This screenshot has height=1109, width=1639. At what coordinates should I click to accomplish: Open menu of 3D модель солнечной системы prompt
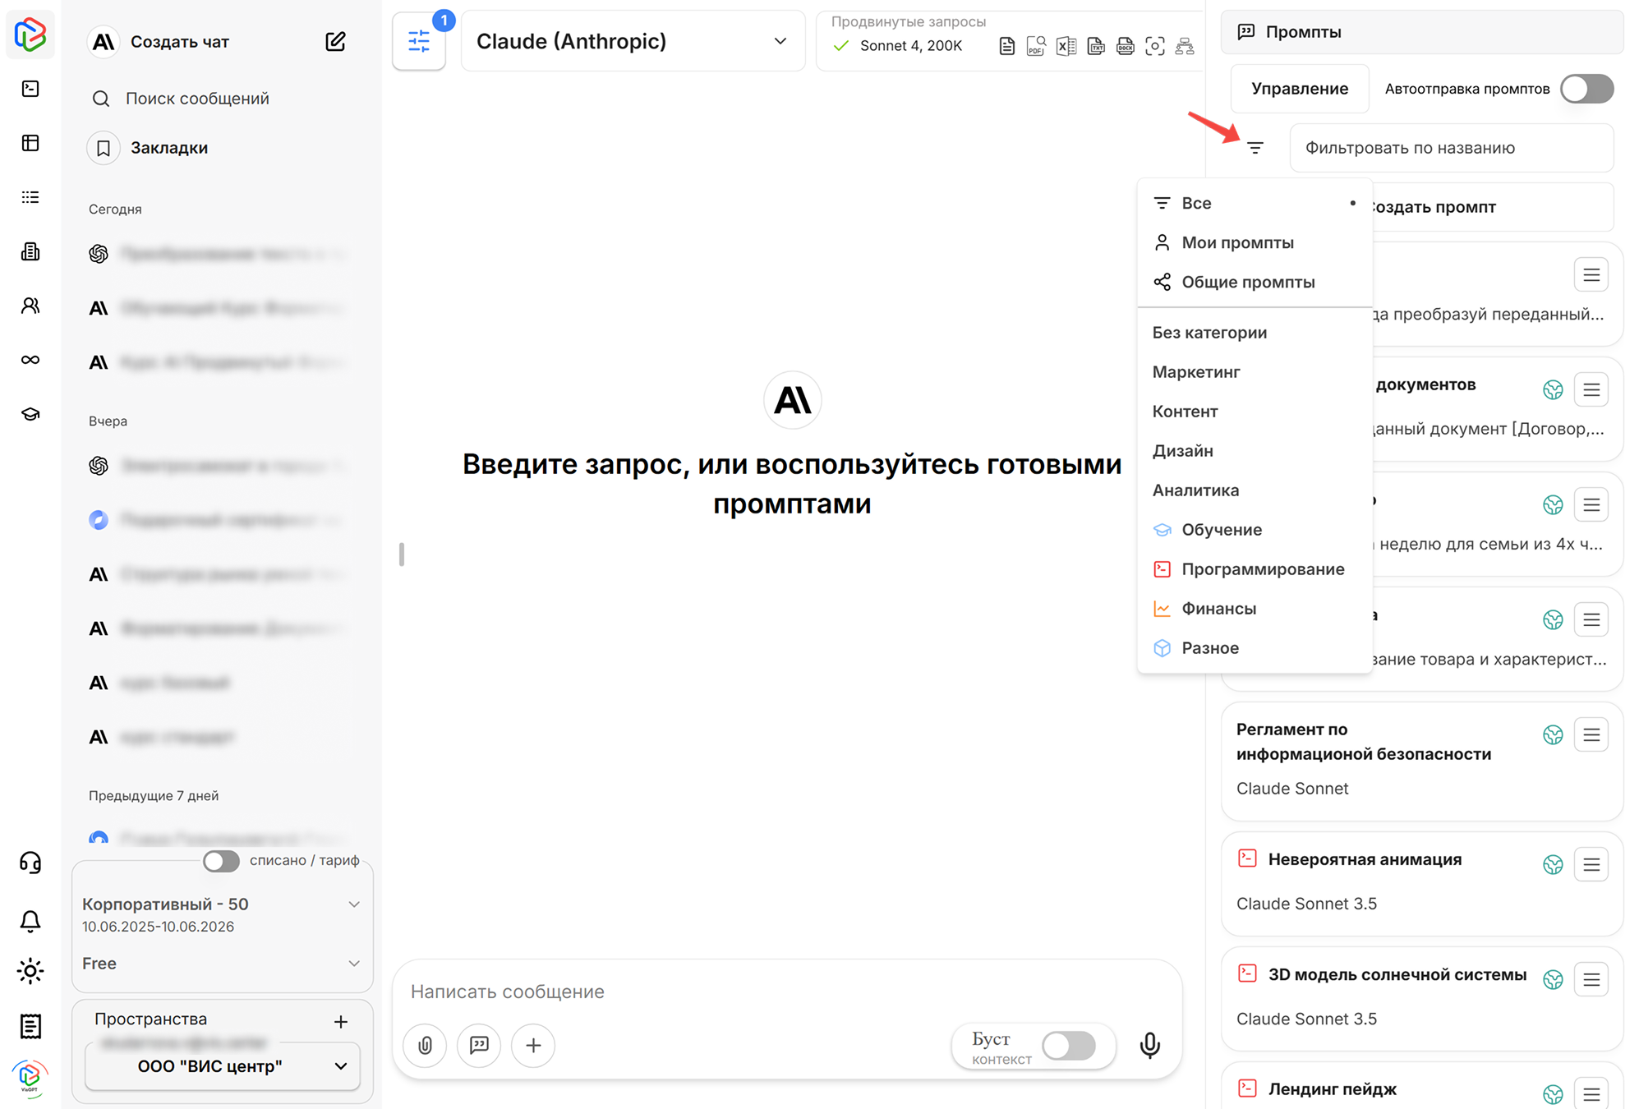click(1591, 979)
